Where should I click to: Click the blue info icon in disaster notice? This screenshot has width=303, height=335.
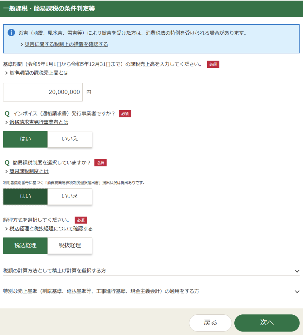click(x=11, y=33)
